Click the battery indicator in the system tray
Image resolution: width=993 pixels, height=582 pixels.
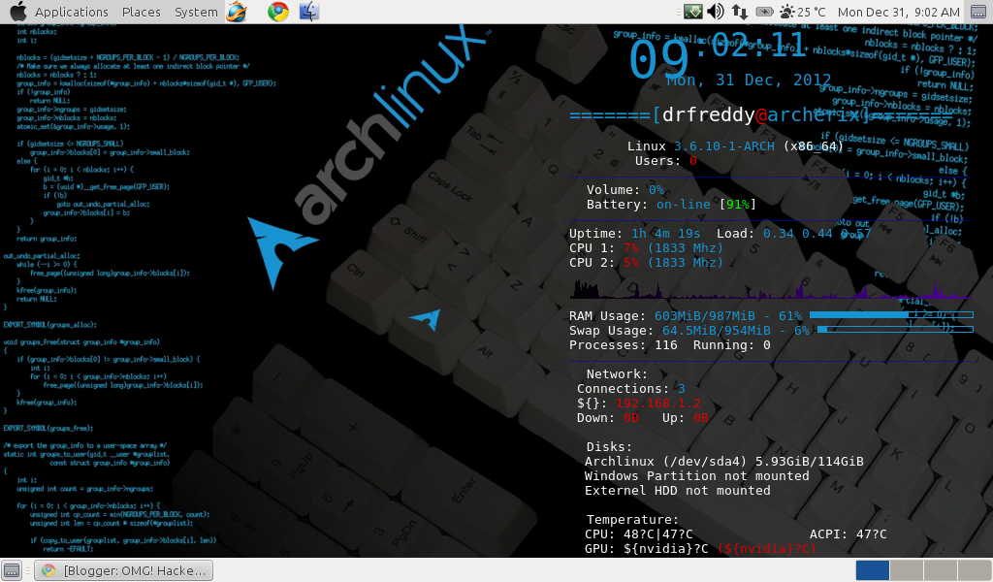tap(762, 12)
